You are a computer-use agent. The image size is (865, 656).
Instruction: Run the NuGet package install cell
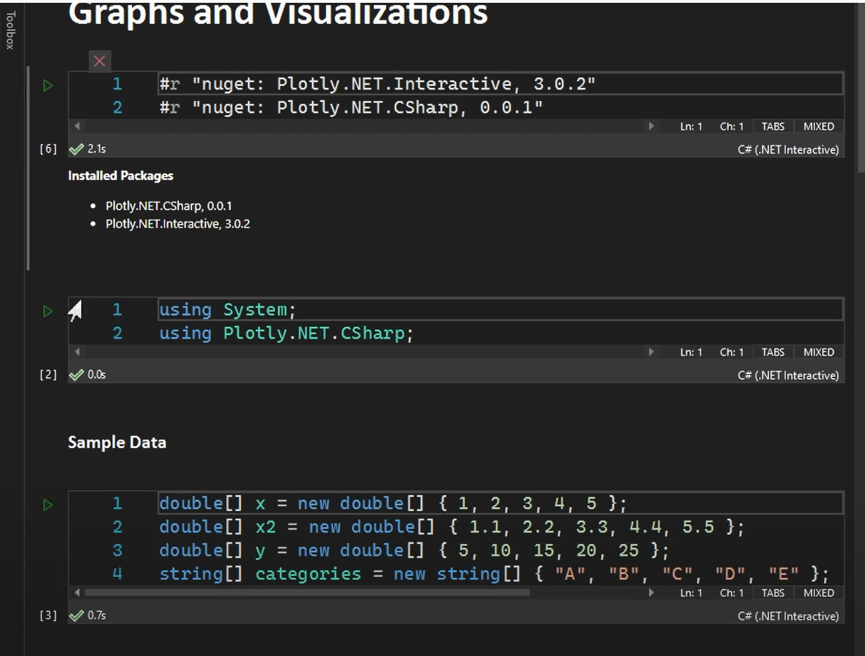[47, 85]
